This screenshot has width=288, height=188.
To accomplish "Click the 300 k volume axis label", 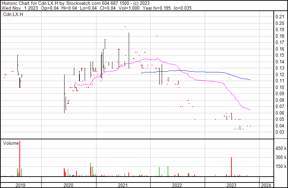I will (281, 158).
